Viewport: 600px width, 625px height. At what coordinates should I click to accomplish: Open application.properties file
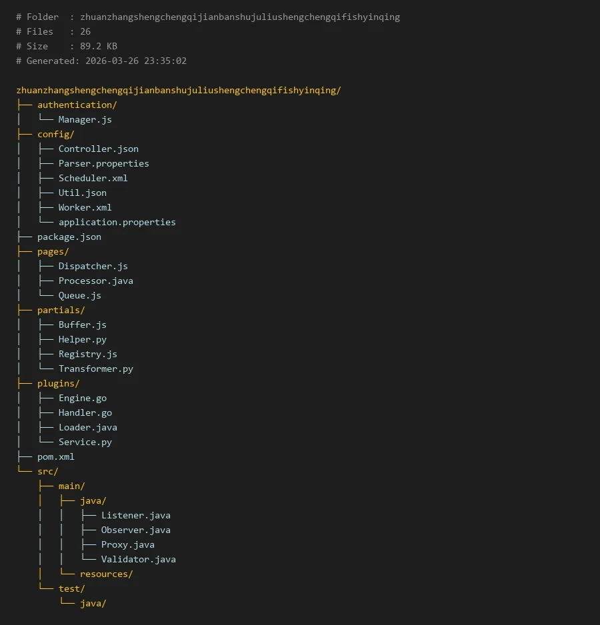(x=117, y=222)
